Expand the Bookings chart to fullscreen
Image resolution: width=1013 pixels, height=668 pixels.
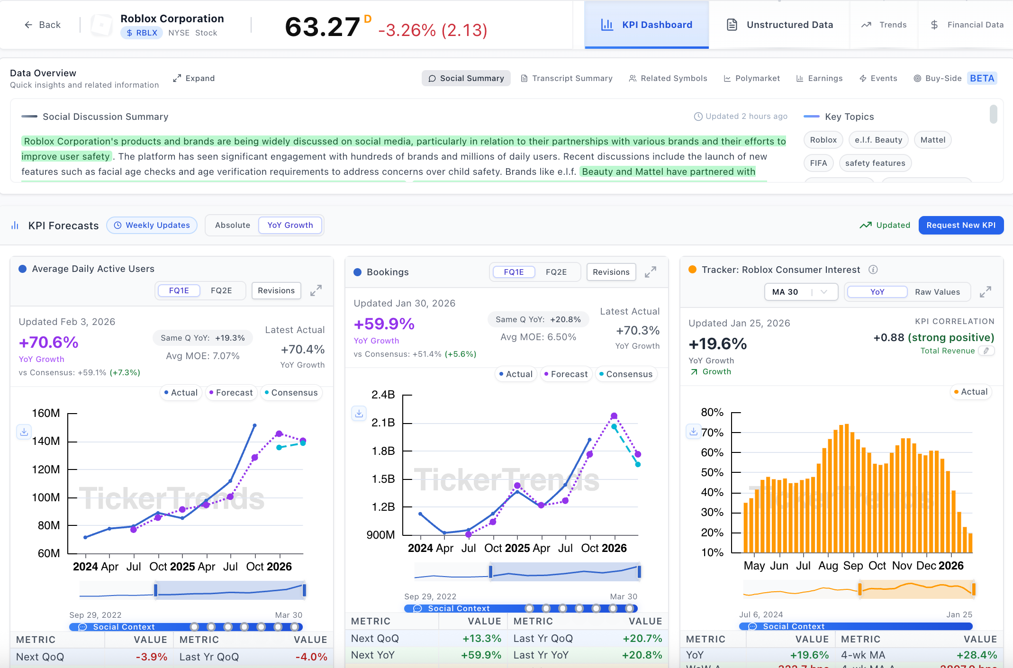click(x=651, y=272)
